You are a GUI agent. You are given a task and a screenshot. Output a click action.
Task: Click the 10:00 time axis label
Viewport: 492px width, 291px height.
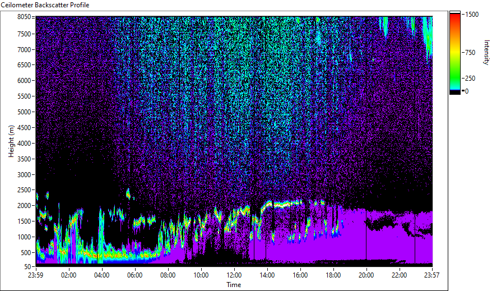pos(201,275)
